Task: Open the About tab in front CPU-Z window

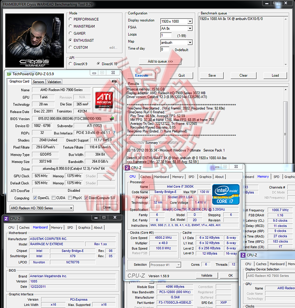Action: 219,177
